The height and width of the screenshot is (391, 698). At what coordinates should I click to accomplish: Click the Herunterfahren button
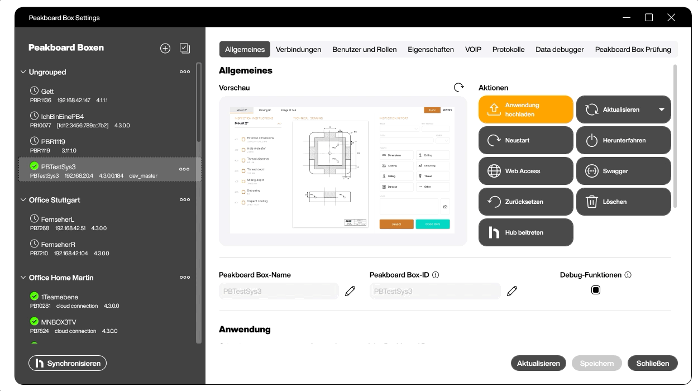click(624, 140)
